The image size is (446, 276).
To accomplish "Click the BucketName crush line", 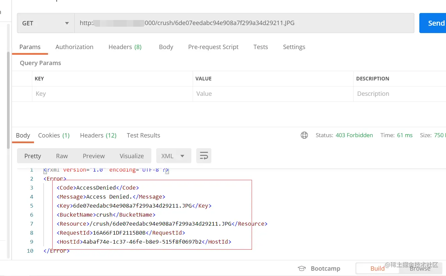I will [106, 215].
